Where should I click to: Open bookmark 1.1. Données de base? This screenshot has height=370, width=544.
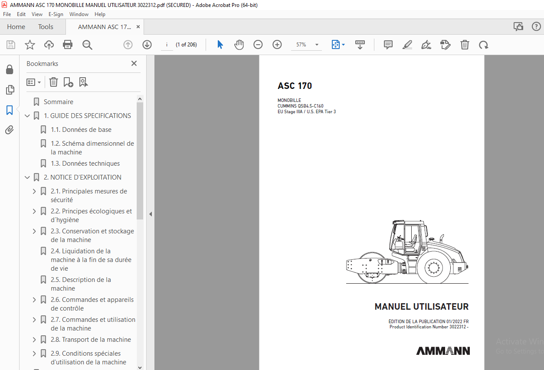pyautogui.click(x=81, y=130)
